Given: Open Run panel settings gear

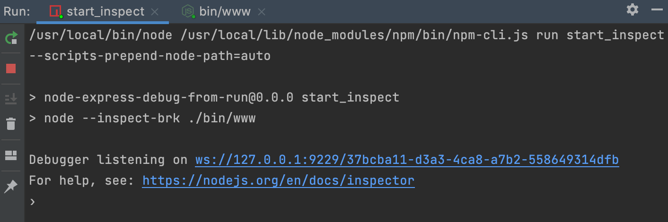Looking at the screenshot, I should click(632, 10).
